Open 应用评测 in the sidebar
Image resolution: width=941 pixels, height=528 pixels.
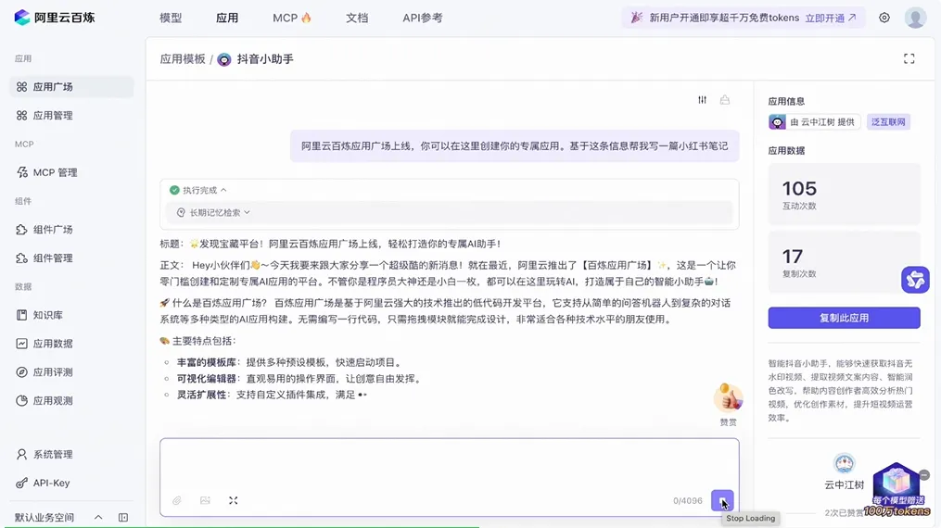pyautogui.click(x=71, y=372)
